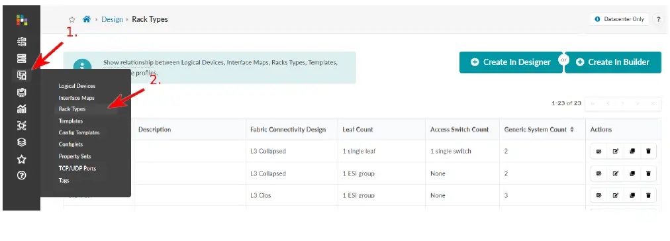This screenshot has height=241, width=670.
Task: Click first action icon in L3 Collapsed ESI row
Action: 598,173
